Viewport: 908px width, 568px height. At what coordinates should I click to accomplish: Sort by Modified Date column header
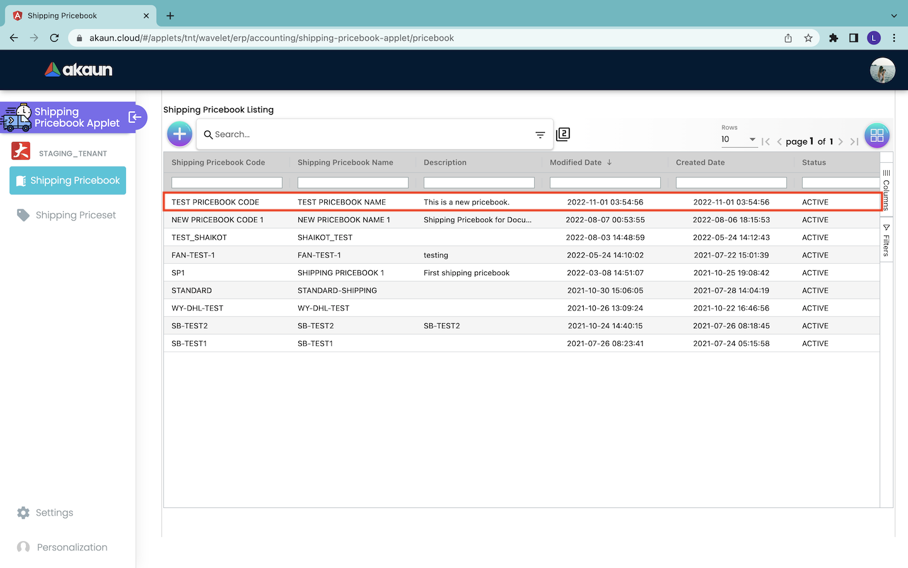pyautogui.click(x=576, y=162)
